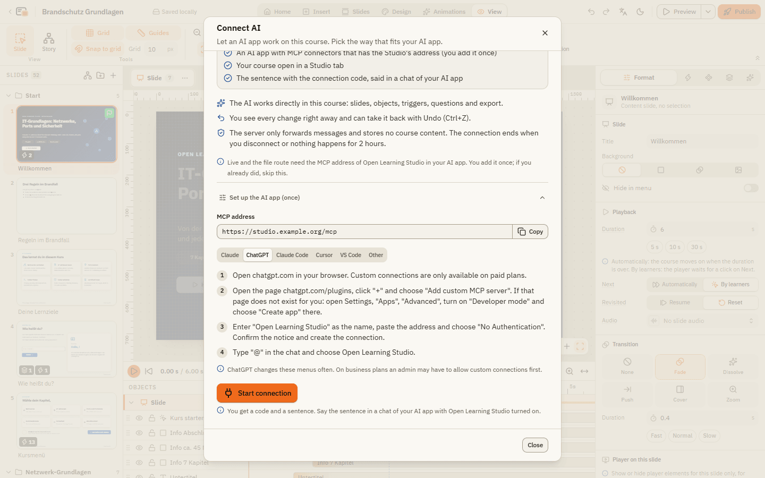The height and width of the screenshot is (478, 765).
Task: Toggle the Hide in menu switch
Action: pyautogui.click(x=751, y=188)
